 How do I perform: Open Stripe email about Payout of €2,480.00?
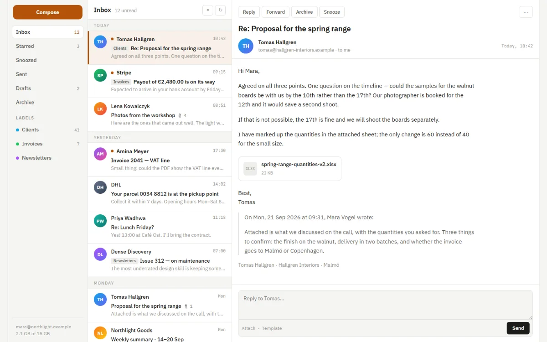pos(160,81)
